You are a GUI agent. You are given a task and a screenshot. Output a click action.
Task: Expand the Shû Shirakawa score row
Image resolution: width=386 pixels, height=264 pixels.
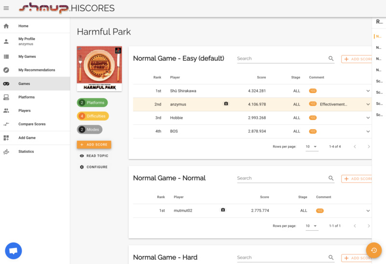click(368, 91)
